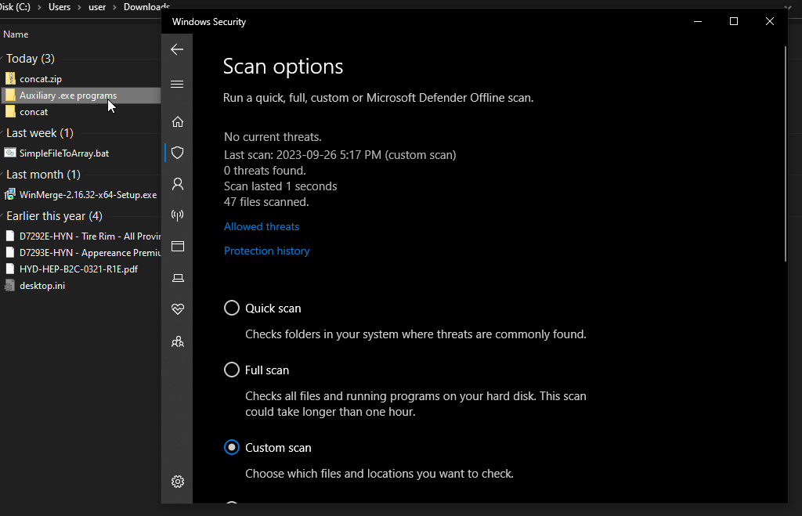Screen dimensions: 802x516
Task: Click the Quick scan option label
Action: point(273,309)
